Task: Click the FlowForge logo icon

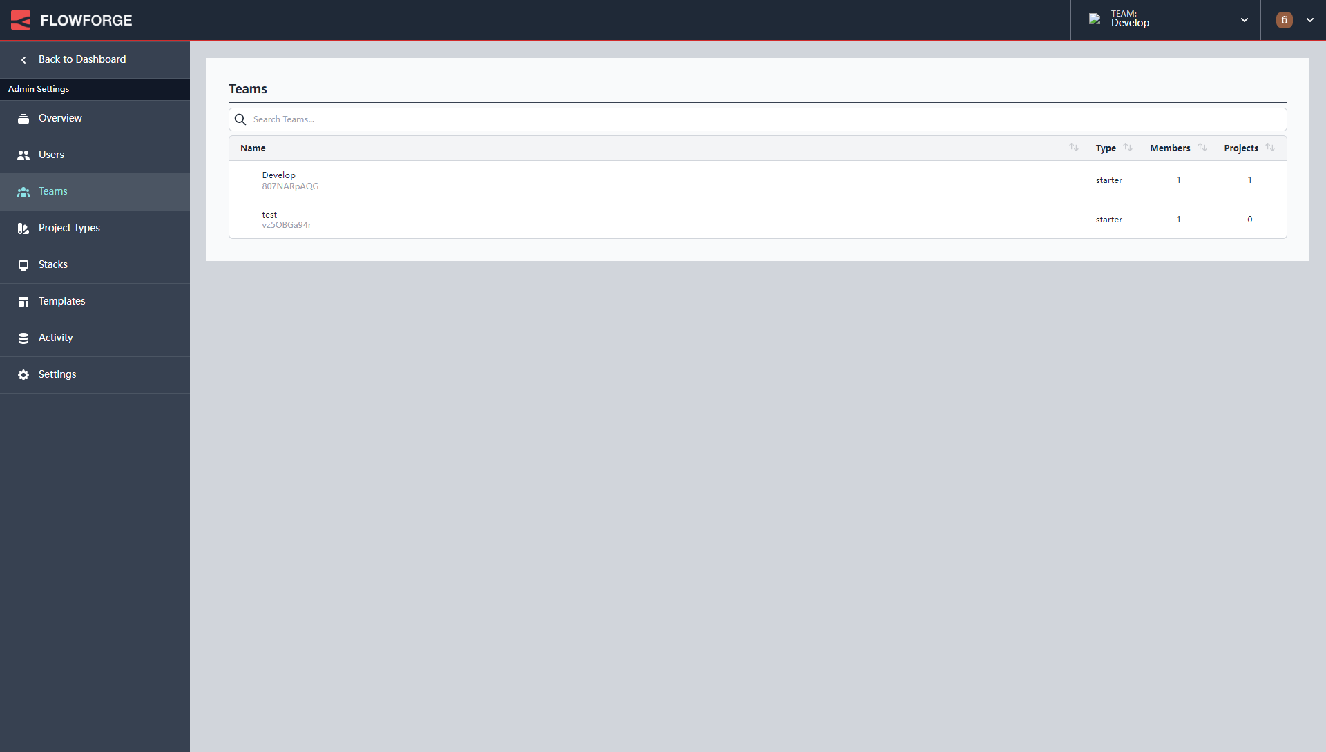Action: (x=21, y=20)
